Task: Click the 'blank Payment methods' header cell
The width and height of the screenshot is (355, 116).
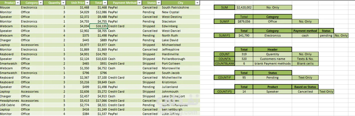Action: click(272, 63)
